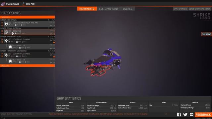Toggle small square marker beside starboard gimbal row
212x119 pixels.
tap(2, 54)
